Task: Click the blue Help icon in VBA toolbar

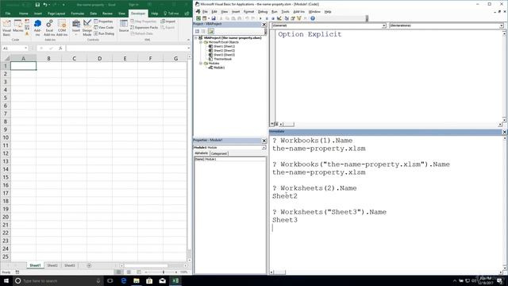Action: (x=313, y=18)
